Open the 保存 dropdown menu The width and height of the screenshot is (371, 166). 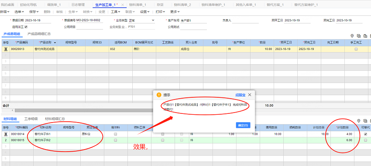pyautogui.click(x=34, y=12)
